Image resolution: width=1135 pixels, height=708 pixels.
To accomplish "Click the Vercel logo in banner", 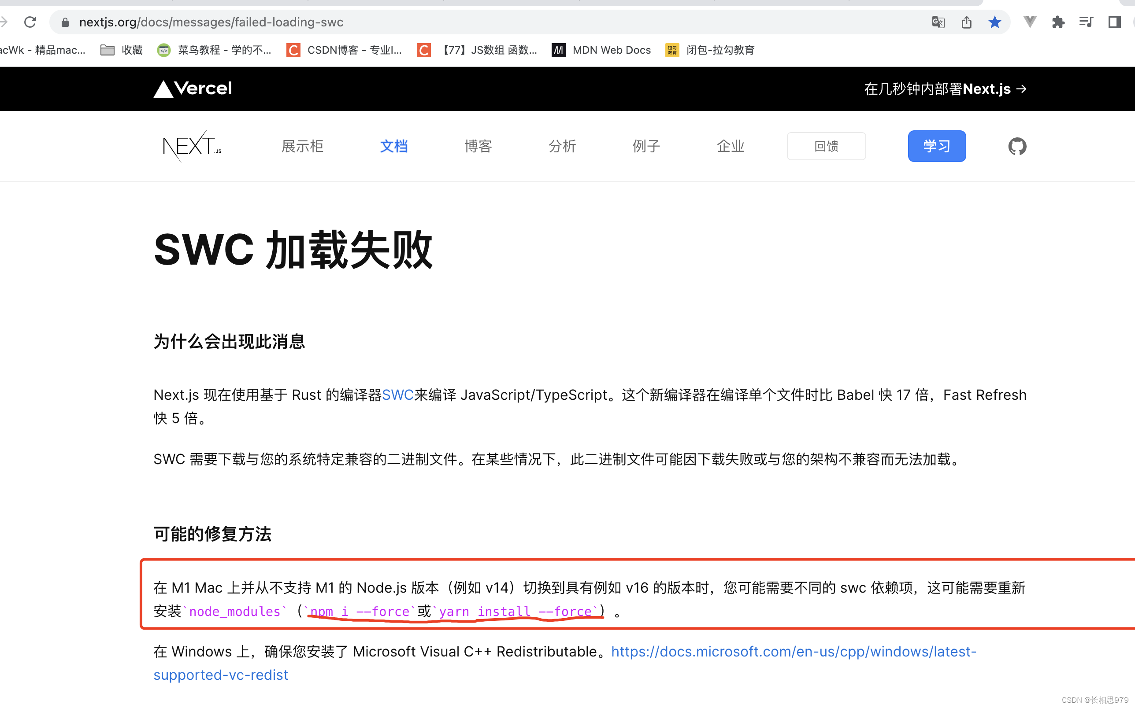I will pos(193,88).
